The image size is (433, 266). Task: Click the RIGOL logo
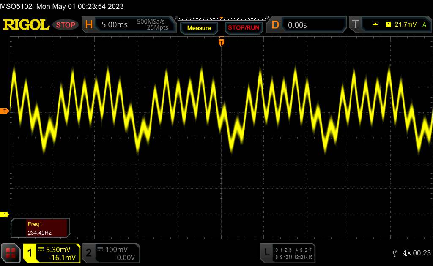pos(26,25)
